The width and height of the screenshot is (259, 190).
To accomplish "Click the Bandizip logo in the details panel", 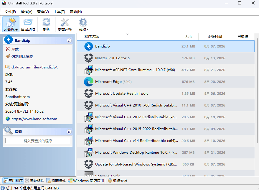I will coord(9,40).
